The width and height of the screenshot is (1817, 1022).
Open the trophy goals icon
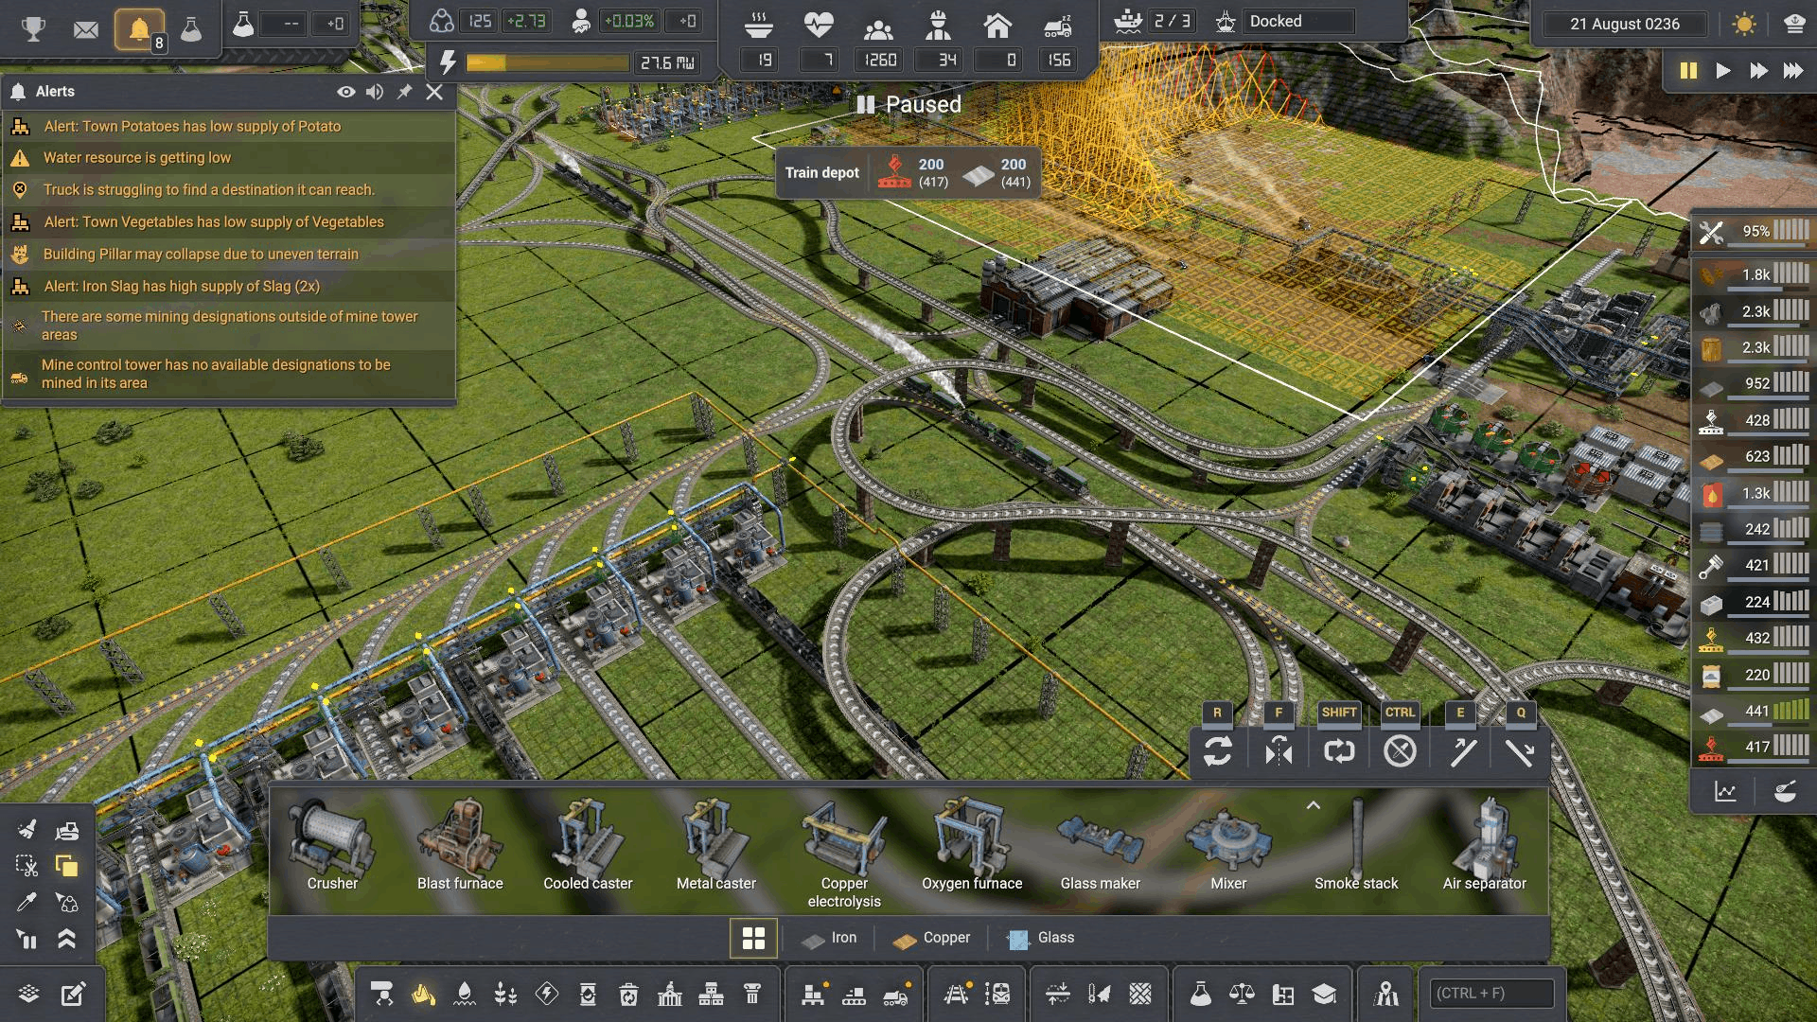tap(33, 28)
